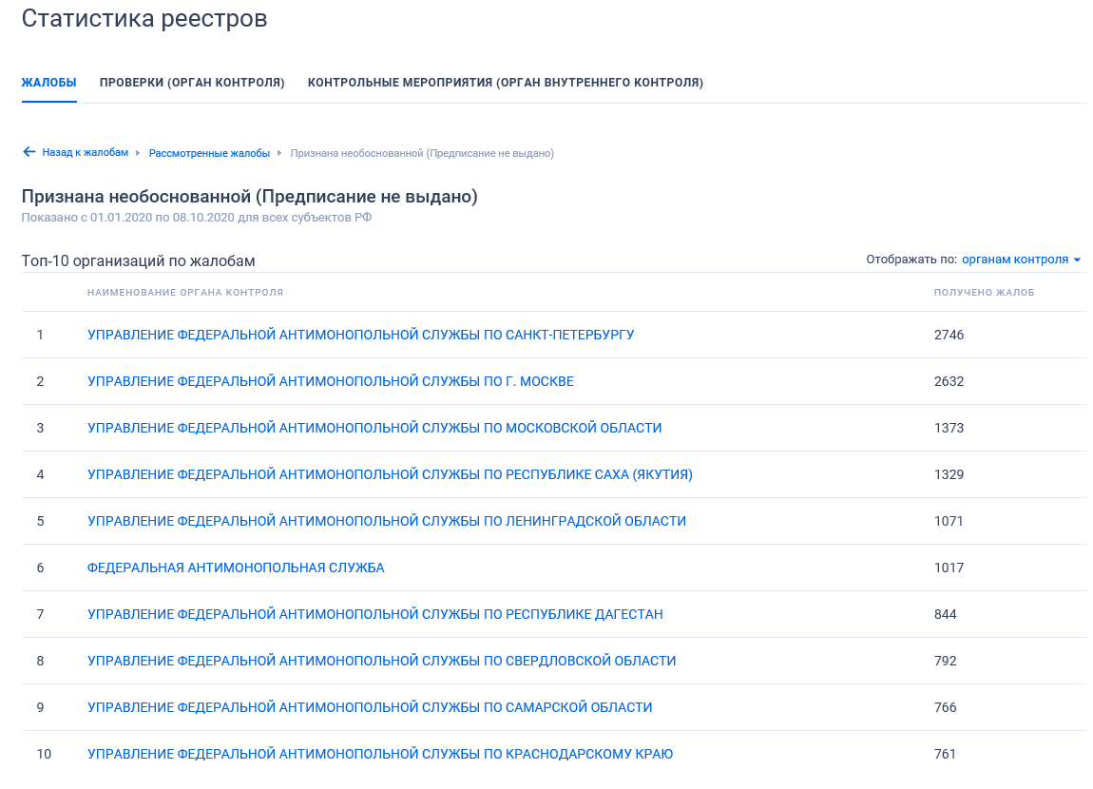Open УФАС по Республике Дагестан link
The height and width of the screenshot is (789, 1093).
pos(375,614)
